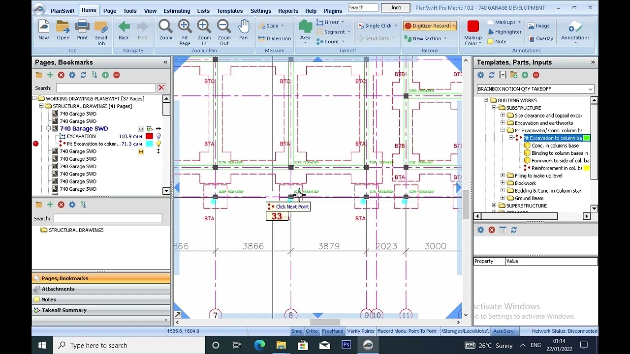Image resolution: width=630 pixels, height=354 pixels.
Task: Click the Undo button
Action: pyautogui.click(x=395, y=8)
